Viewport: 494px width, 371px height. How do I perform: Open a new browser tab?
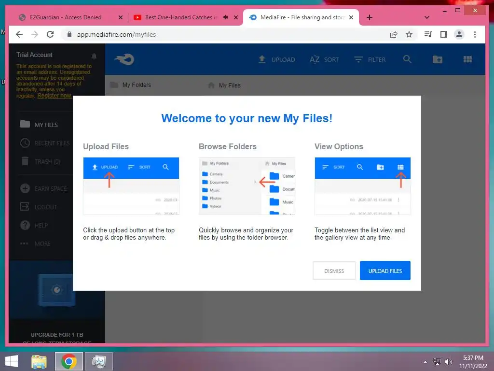[x=370, y=17]
